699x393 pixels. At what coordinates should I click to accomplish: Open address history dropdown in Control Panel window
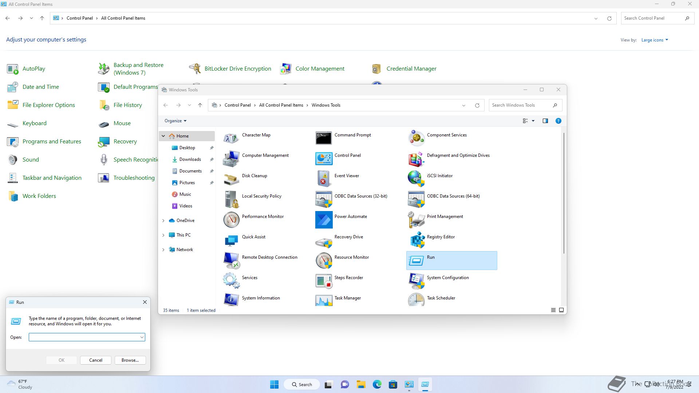coord(596,19)
